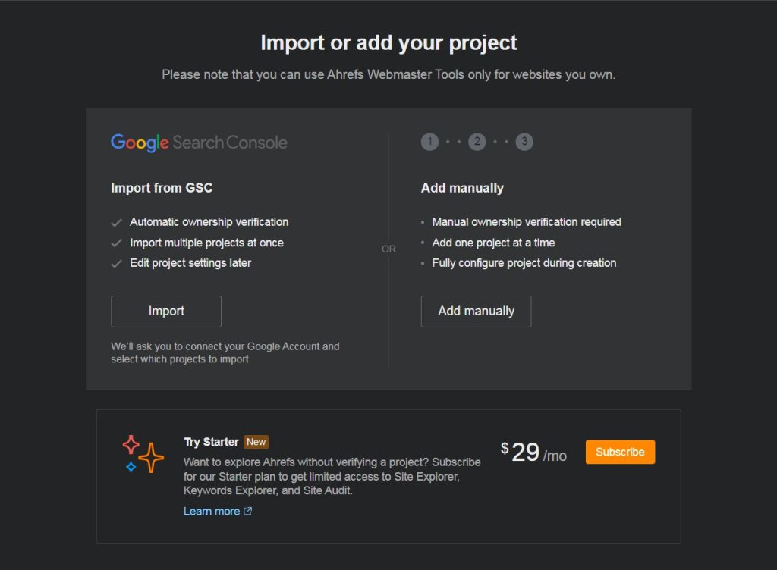Click the Try Starter title

point(211,442)
